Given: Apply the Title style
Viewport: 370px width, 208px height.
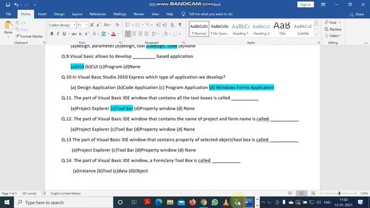Looking at the screenshot, I should tap(282, 29).
